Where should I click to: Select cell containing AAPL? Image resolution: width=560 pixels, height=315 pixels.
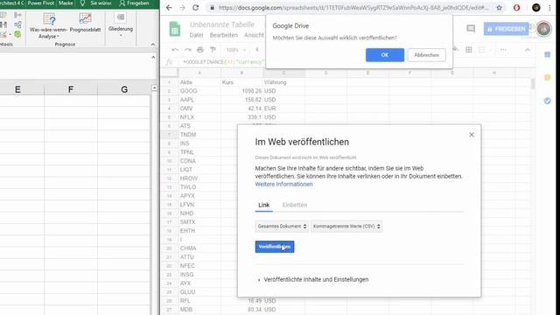199,100
